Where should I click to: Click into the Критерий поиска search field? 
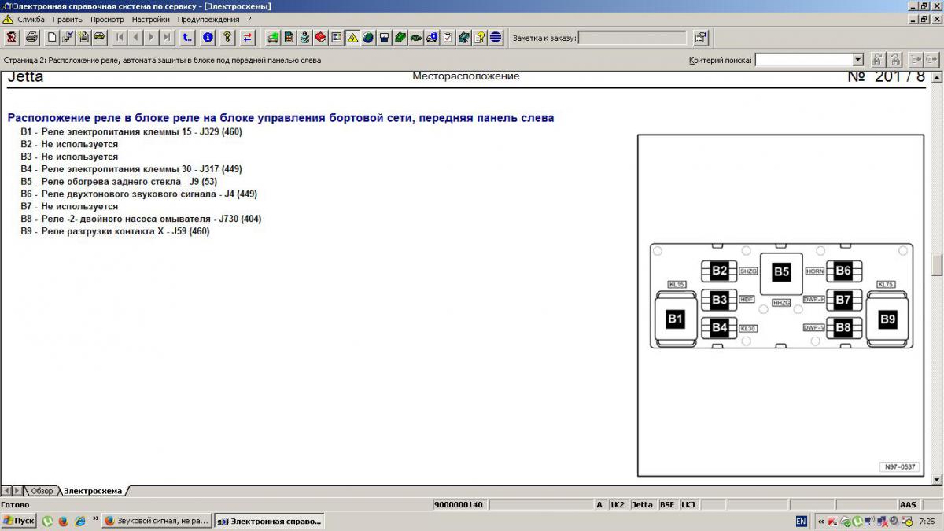pos(804,60)
